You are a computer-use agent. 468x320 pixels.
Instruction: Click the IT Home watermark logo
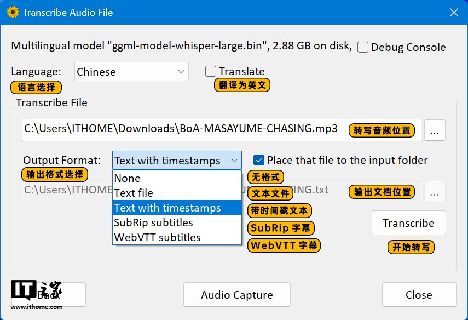point(36,294)
